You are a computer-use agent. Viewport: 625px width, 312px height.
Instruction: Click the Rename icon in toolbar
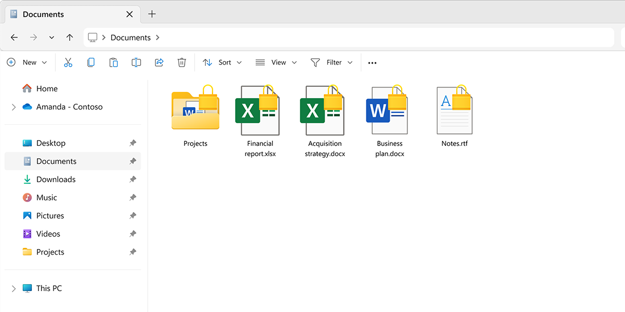pyautogui.click(x=136, y=62)
